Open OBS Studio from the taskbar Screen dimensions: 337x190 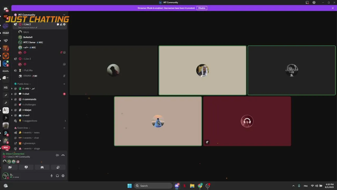tap(208, 186)
